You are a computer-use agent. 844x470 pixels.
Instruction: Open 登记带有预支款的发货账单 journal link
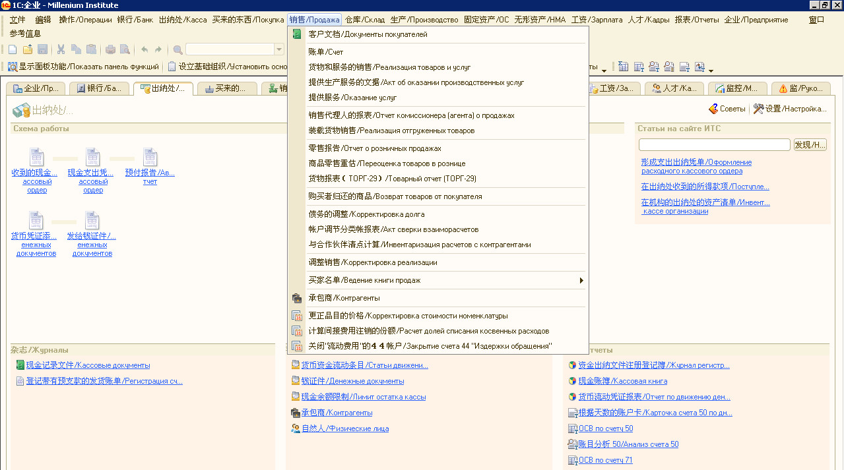pos(104,381)
